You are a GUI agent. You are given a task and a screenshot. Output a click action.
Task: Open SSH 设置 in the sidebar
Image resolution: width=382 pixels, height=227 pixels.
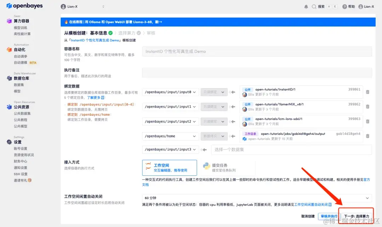[21, 174]
